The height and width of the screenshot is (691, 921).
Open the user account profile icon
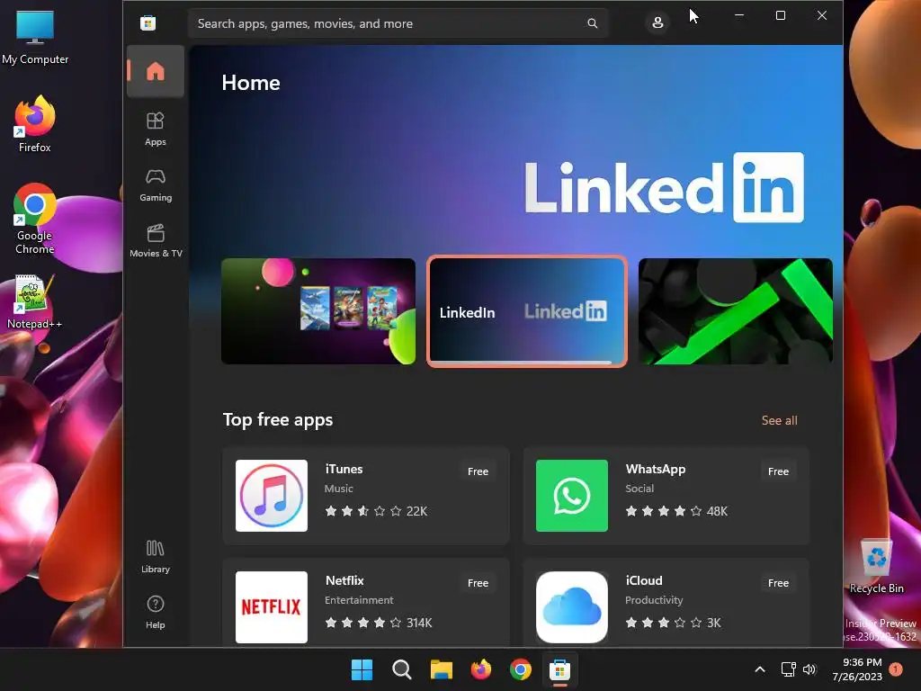point(657,23)
